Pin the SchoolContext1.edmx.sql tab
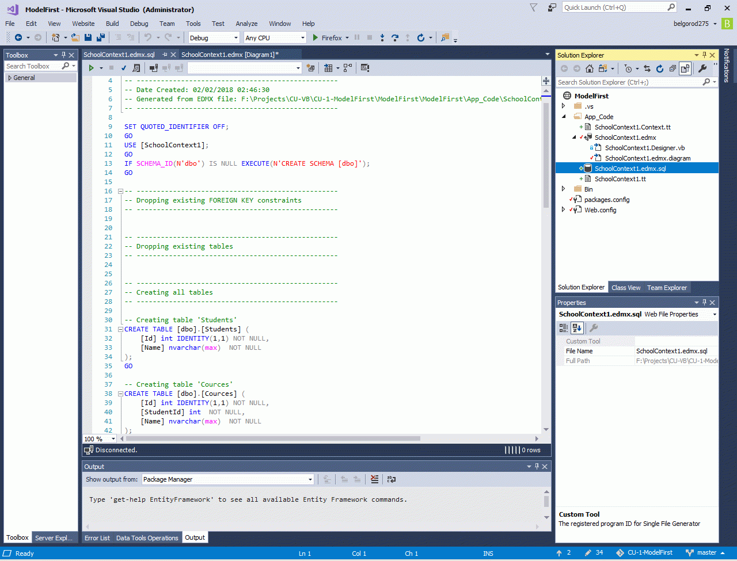The image size is (737, 561). click(x=165, y=54)
